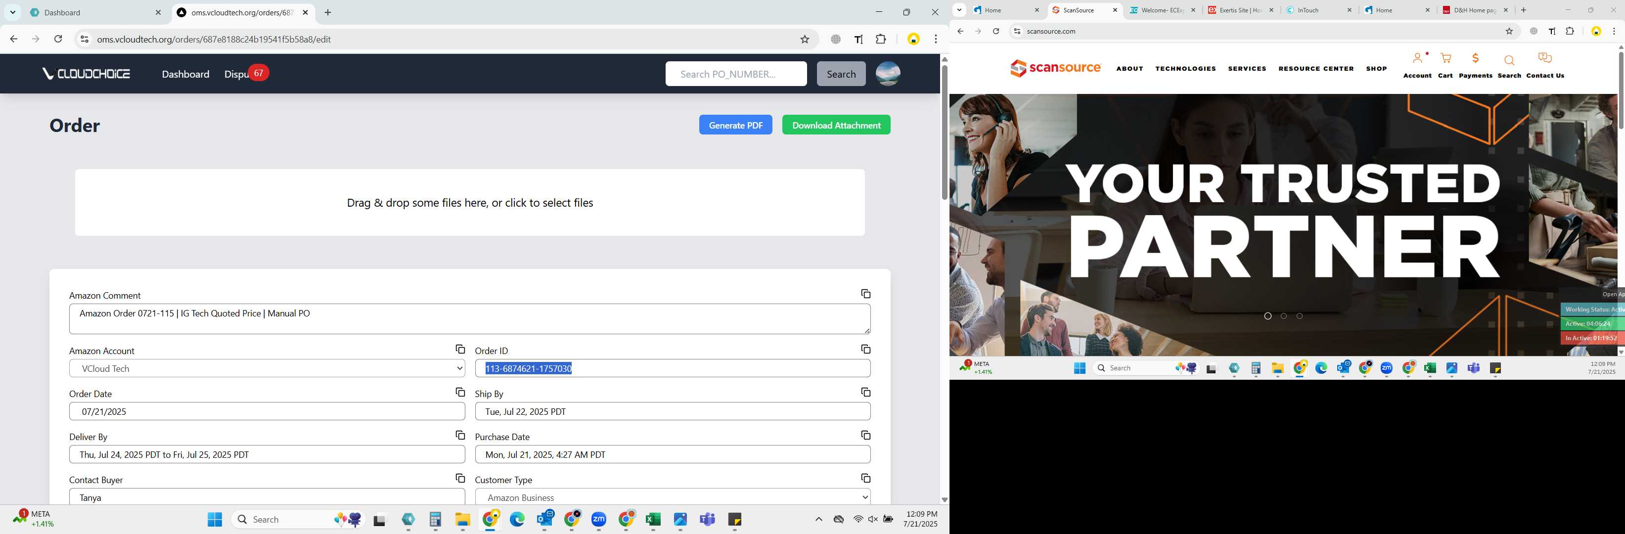Show hidden tray icons chevron in main taskbar
This screenshot has height=534, width=1625.
coord(818,520)
